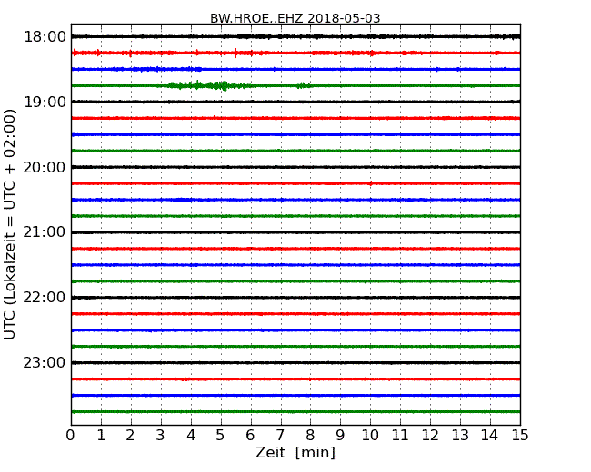Click the 23:00 time label
591x472 pixels.
(45, 363)
